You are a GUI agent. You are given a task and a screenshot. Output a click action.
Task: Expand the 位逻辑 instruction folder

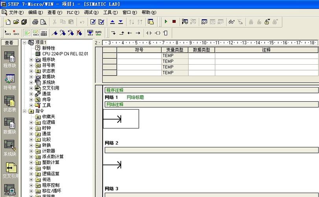[31, 123]
